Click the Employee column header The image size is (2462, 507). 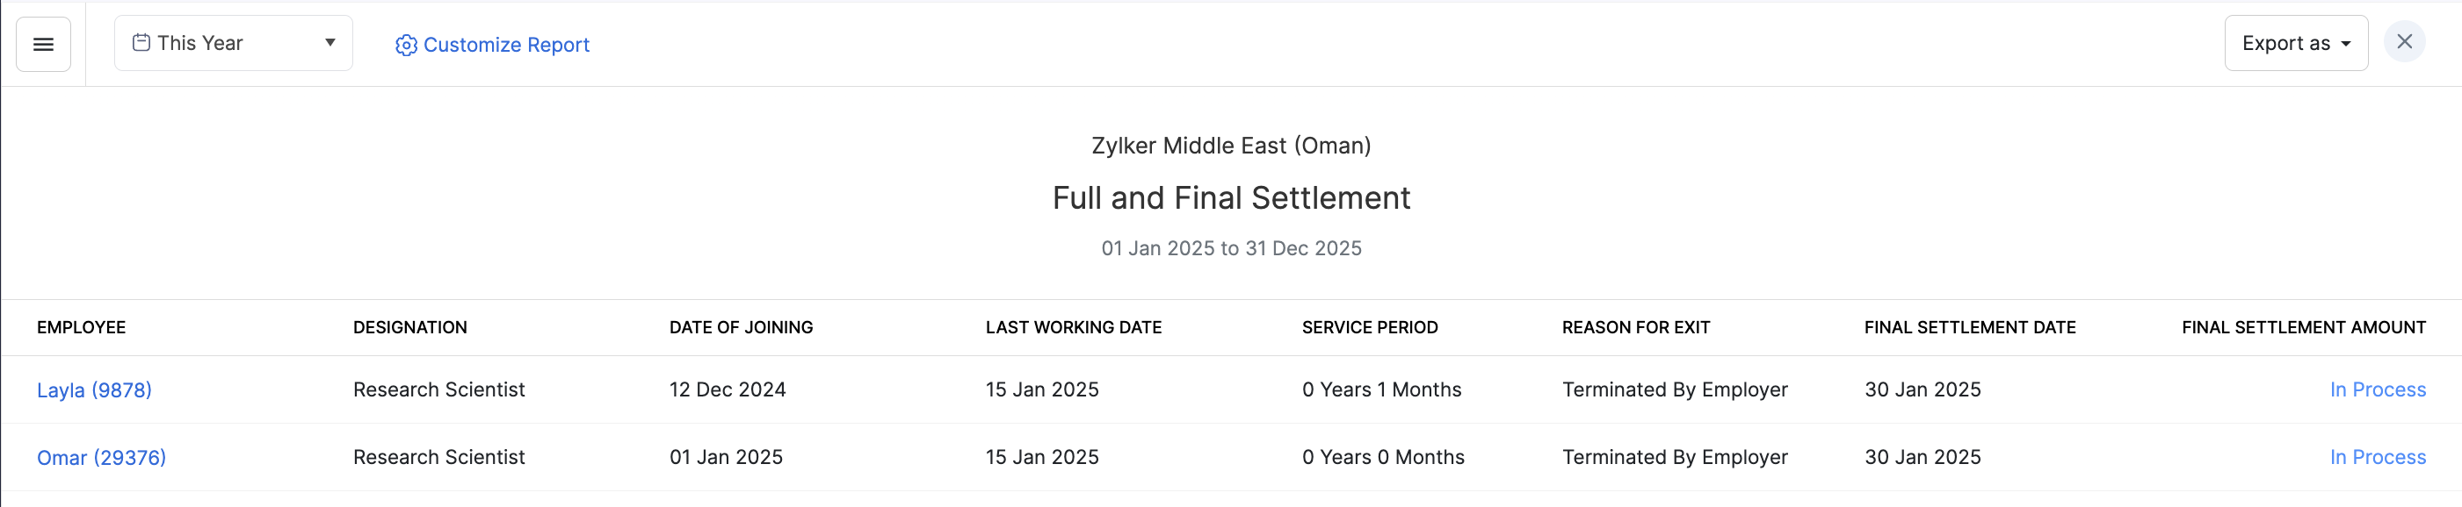81,327
